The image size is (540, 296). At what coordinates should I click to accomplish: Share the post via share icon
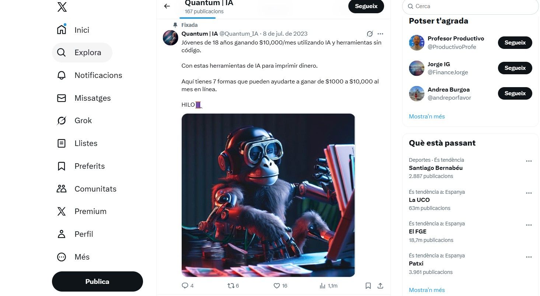(380, 286)
